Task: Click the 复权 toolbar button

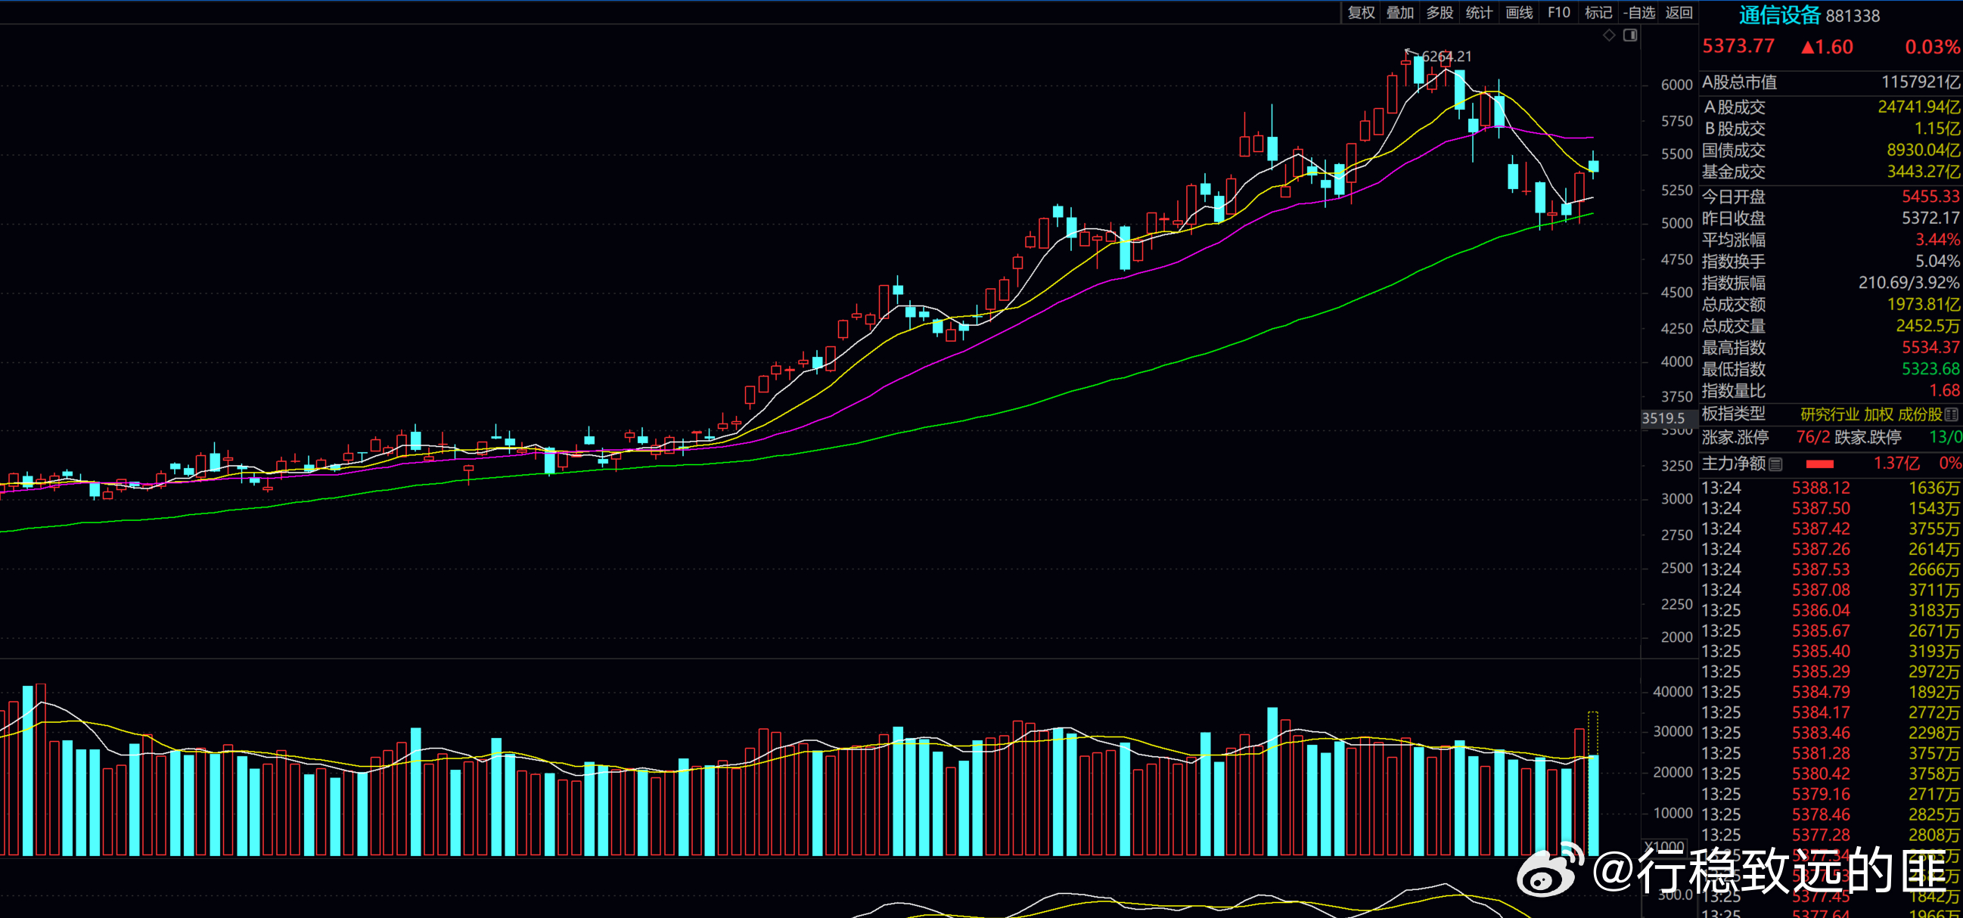Action: [1361, 12]
